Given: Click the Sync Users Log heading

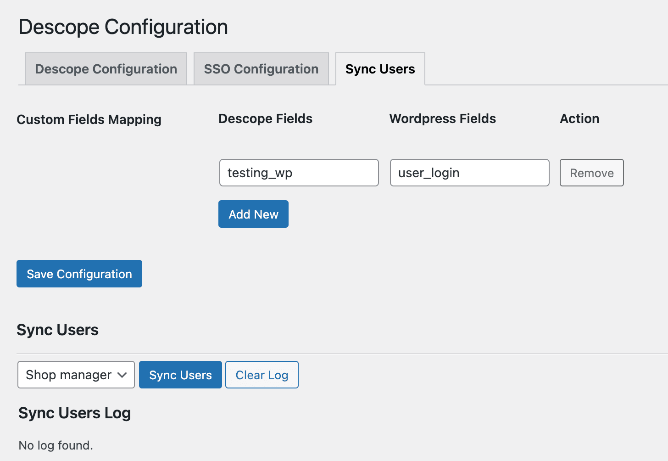Looking at the screenshot, I should click(74, 413).
